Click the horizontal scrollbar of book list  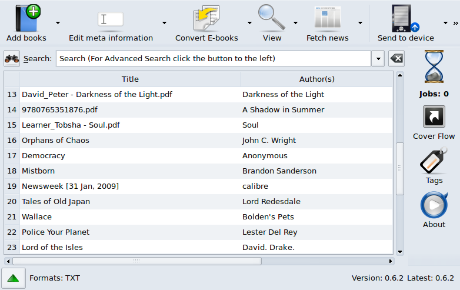click(136, 261)
